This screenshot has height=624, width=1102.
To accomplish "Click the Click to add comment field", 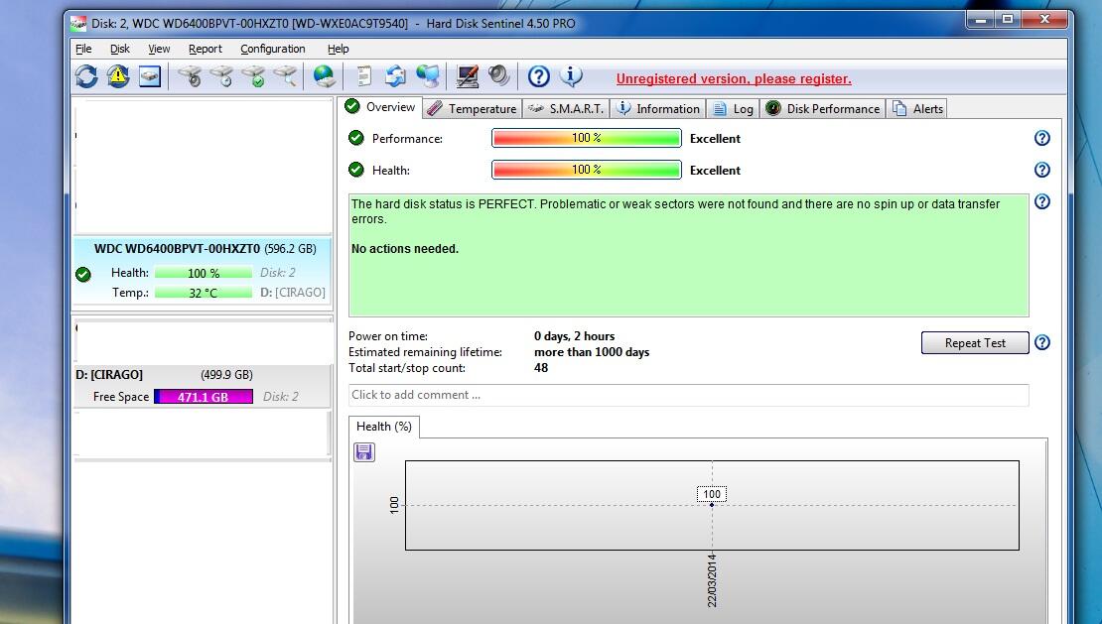I will click(689, 395).
